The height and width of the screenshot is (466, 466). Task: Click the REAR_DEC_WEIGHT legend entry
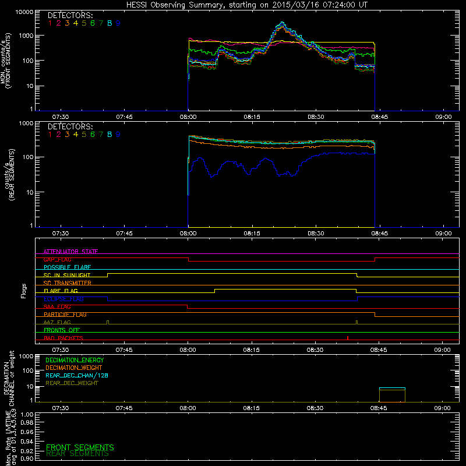coord(72,383)
